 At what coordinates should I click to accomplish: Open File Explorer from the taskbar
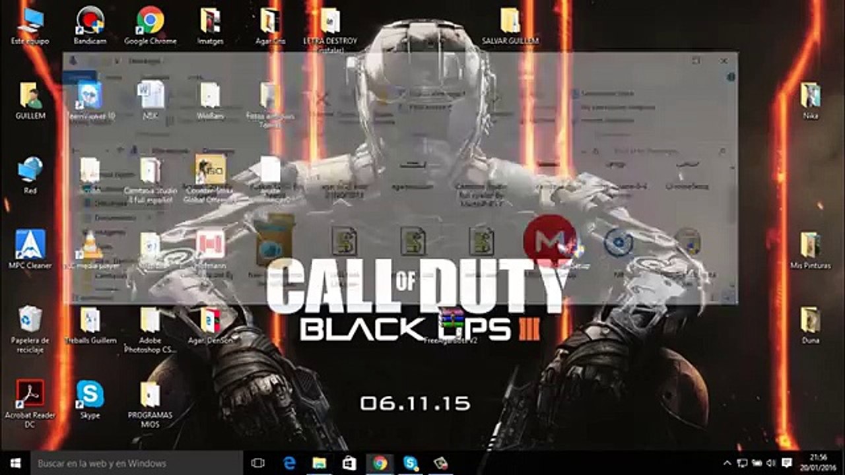pyautogui.click(x=320, y=463)
